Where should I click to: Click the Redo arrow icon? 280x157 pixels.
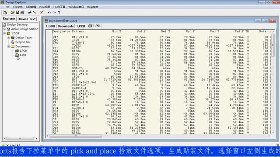pos(54,13)
